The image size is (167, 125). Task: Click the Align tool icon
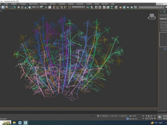92,7
